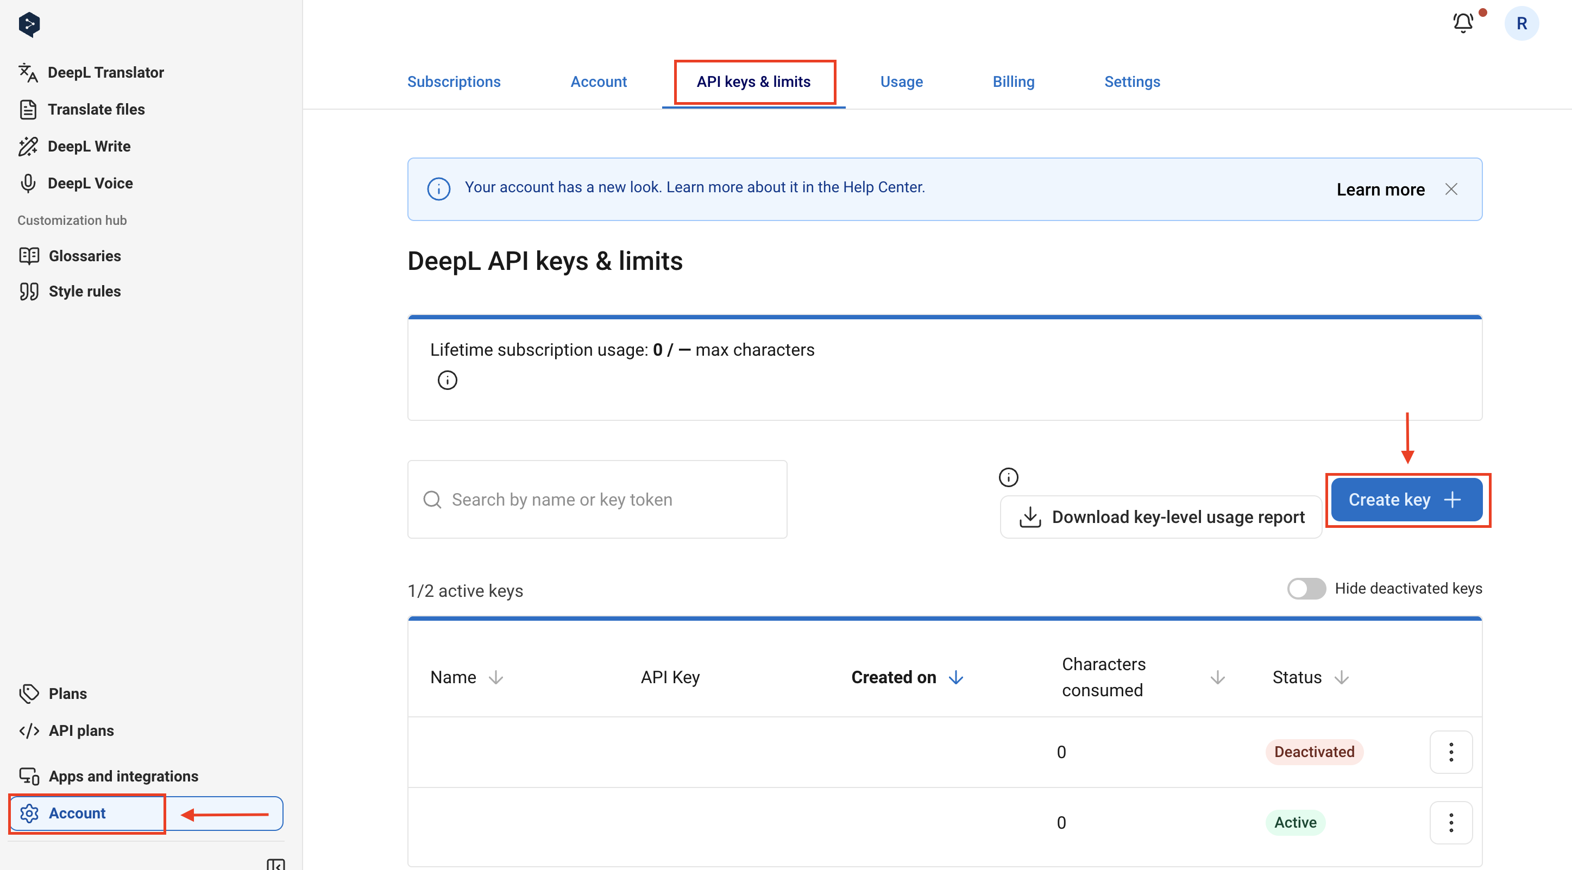The width and height of the screenshot is (1572, 870).
Task: Open options menu for Active key
Action: pos(1451,823)
